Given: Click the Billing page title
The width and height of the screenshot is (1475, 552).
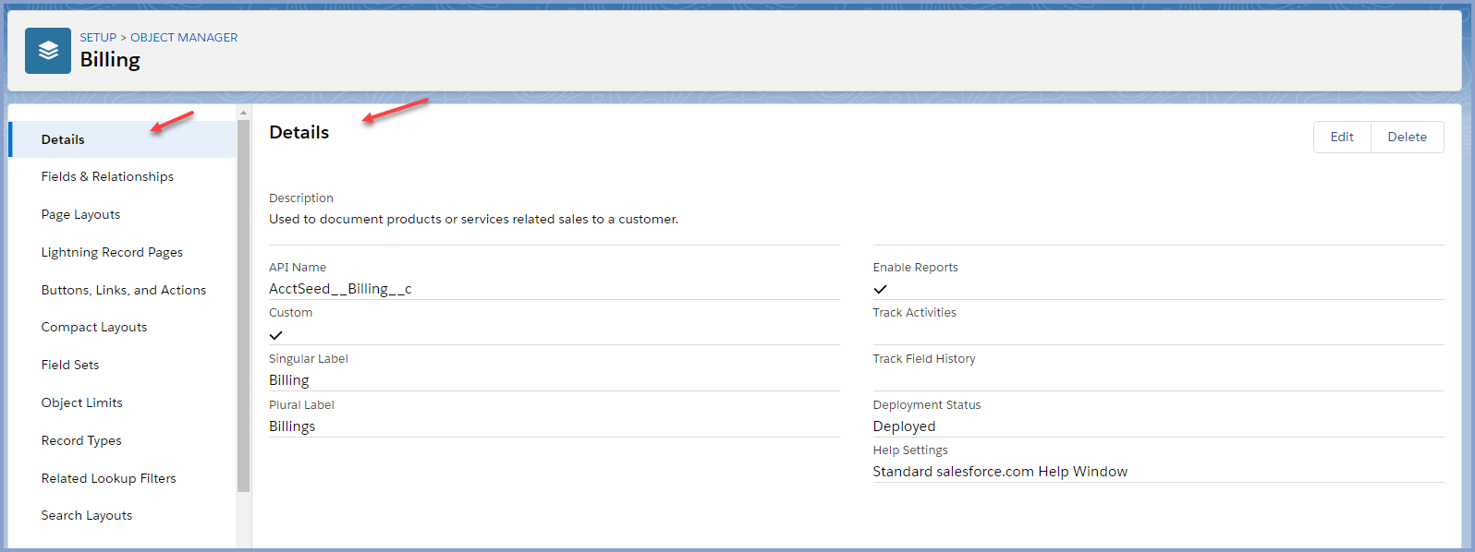Looking at the screenshot, I should pos(110,60).
